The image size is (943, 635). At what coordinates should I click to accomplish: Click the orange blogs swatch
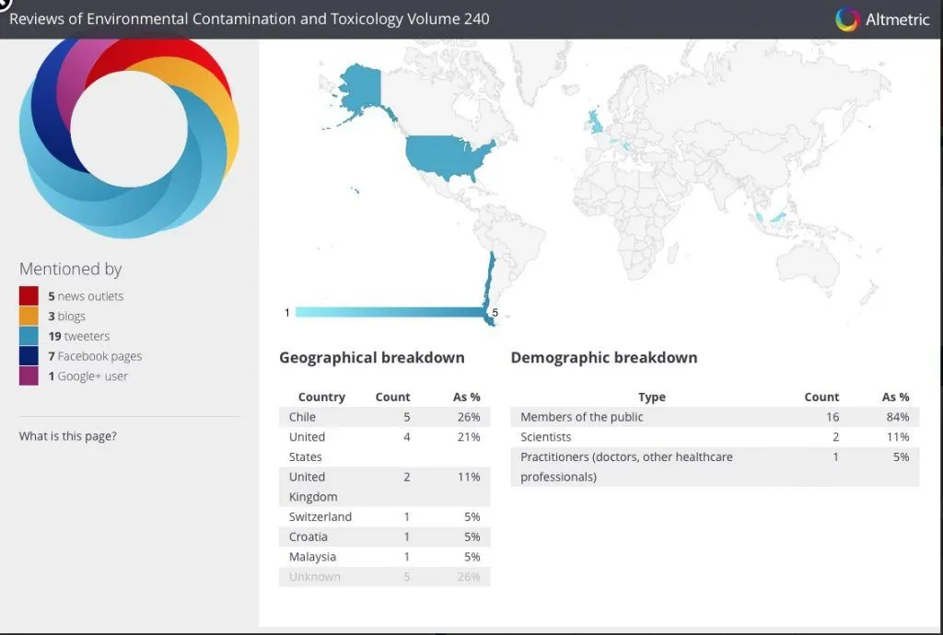click(29, 316)
